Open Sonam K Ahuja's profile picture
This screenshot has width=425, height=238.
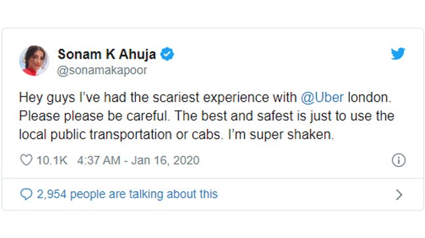pos(34,60)
